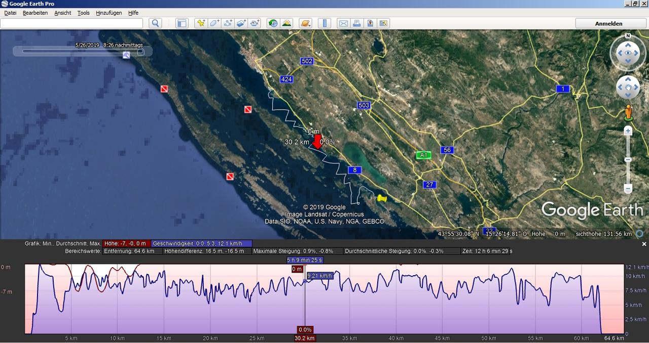Close the elevation profile panel
This screenshot has height=343, width=649.
point(644,244)
